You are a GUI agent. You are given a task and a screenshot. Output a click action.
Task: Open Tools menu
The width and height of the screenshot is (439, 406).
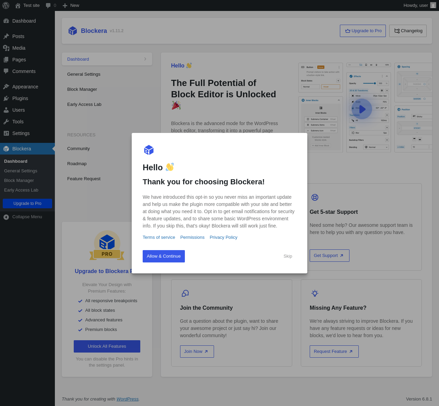pos(27,122)
